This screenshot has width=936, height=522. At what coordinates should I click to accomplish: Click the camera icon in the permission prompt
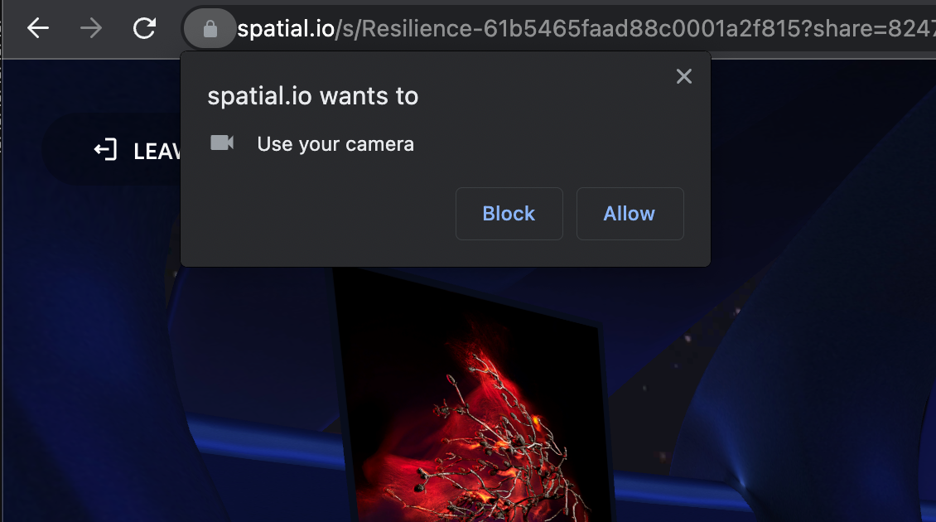222,143
